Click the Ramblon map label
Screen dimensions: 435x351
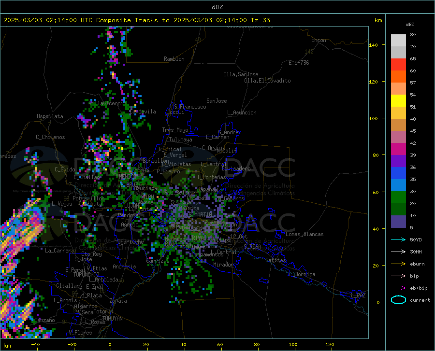pyautogui.click(x=174, y=59)
